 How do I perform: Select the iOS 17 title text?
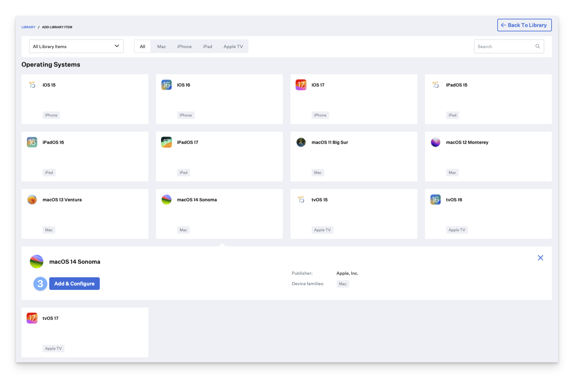click(x=318, y=85)
